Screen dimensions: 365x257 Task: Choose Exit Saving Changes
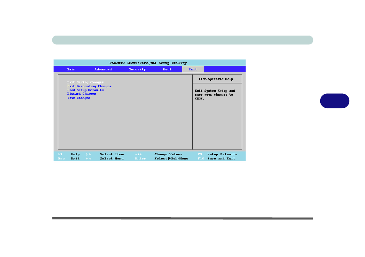coord(85,82)
